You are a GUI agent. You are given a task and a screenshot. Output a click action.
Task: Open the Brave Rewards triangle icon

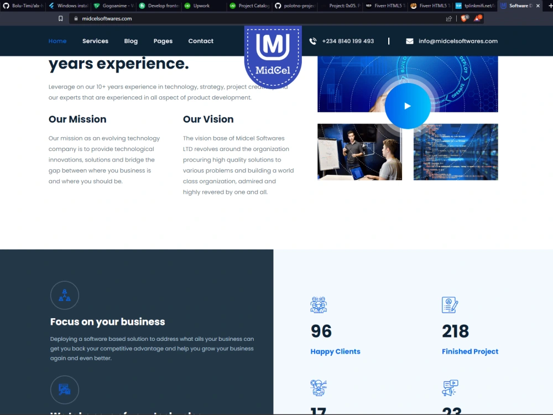tap(478, 18)
